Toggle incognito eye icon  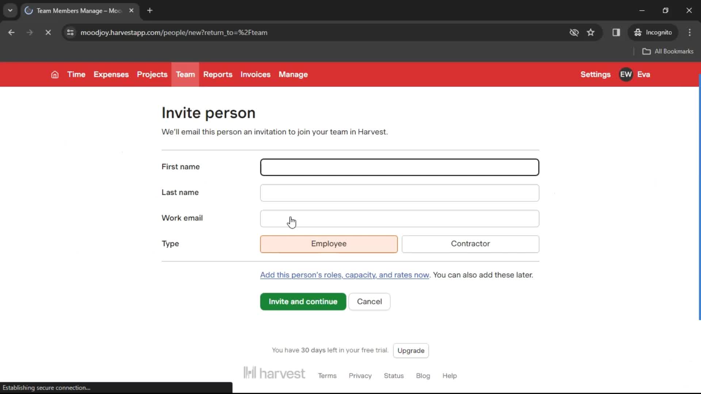point(574,32)
